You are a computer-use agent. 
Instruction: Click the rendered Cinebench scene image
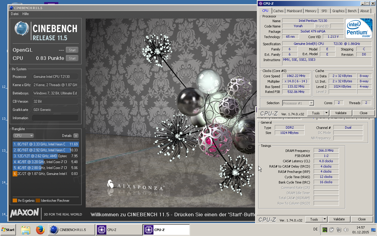click(x=170, y=113)
